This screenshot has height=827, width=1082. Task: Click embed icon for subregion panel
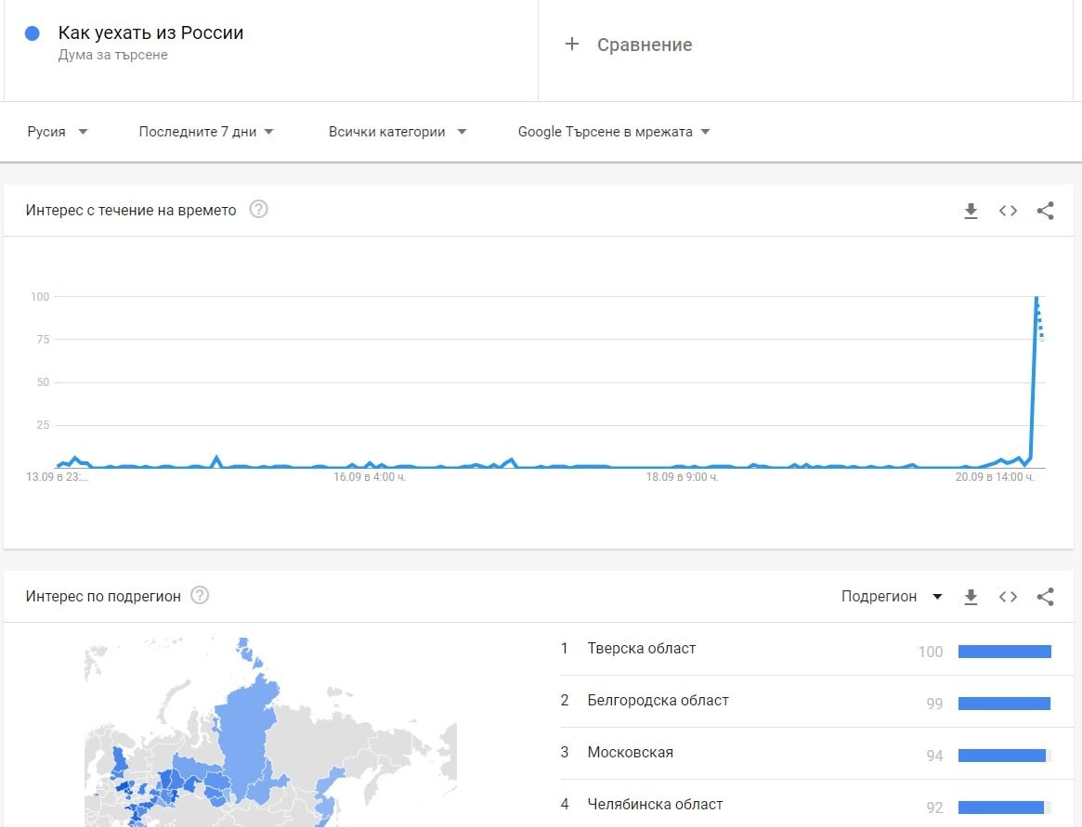pyautogui.click(x=1008, y=597)
